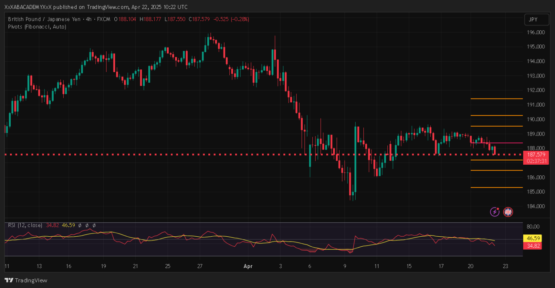This screenshot has width=555, height=288.
Task: Select the lowest orange pivot support line
Action: [496, 188]
